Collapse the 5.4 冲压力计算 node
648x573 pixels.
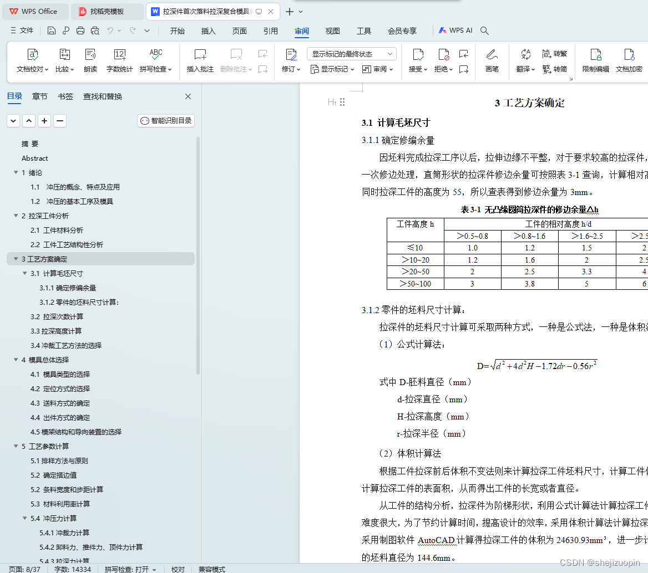click(25, 518)
